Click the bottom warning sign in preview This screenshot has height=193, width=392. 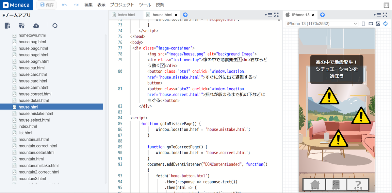[338, 138]
